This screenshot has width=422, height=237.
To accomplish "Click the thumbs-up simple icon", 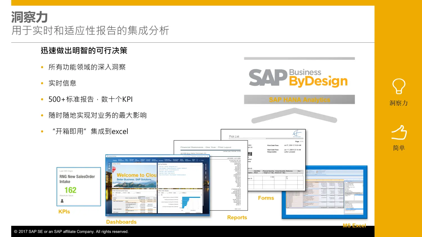I will (x=399, y=133).
